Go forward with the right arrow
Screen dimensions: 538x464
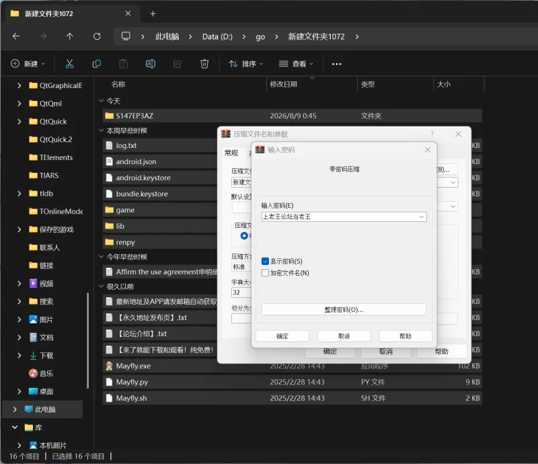tap(43, 36)
